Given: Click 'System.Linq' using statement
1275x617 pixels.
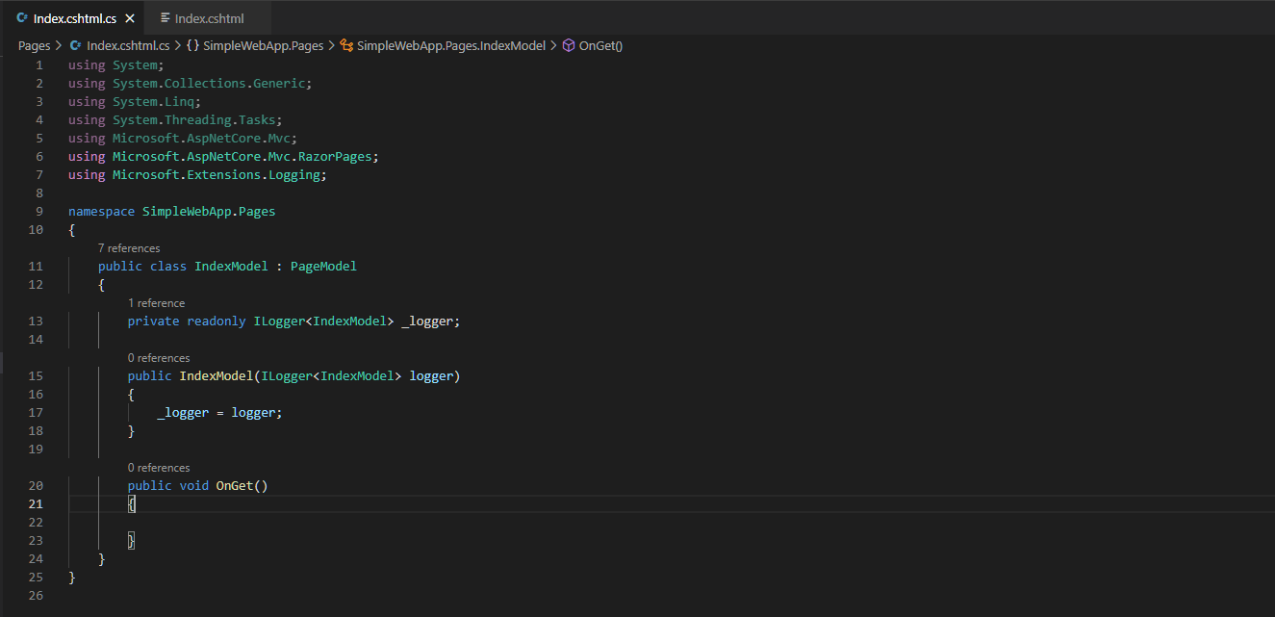Looking at the screenshot, I should 153,101.
